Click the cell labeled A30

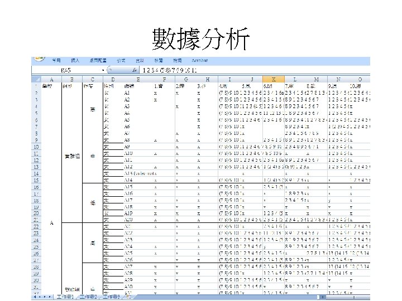[138, 287]
